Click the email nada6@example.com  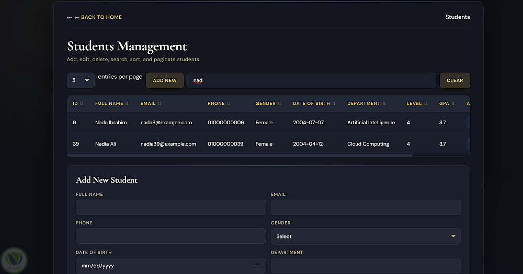(x=166, y=123)
